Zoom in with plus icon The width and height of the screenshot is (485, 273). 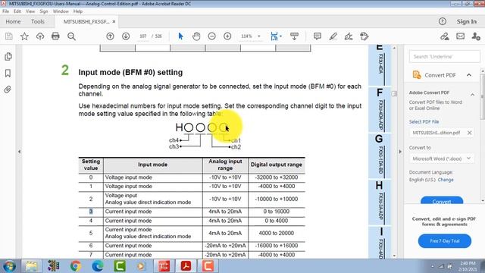(227, 36)
